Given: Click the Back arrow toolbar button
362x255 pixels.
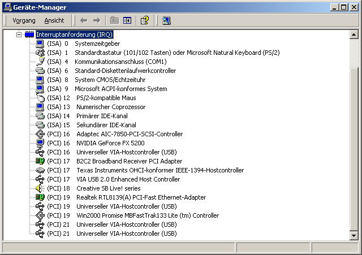Looking at the screenshot, I should point(84,20).
